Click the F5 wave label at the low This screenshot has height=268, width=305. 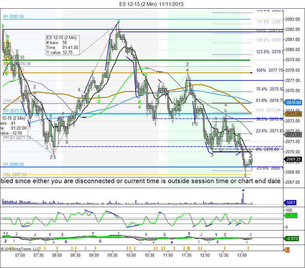(x=53, y=157)
